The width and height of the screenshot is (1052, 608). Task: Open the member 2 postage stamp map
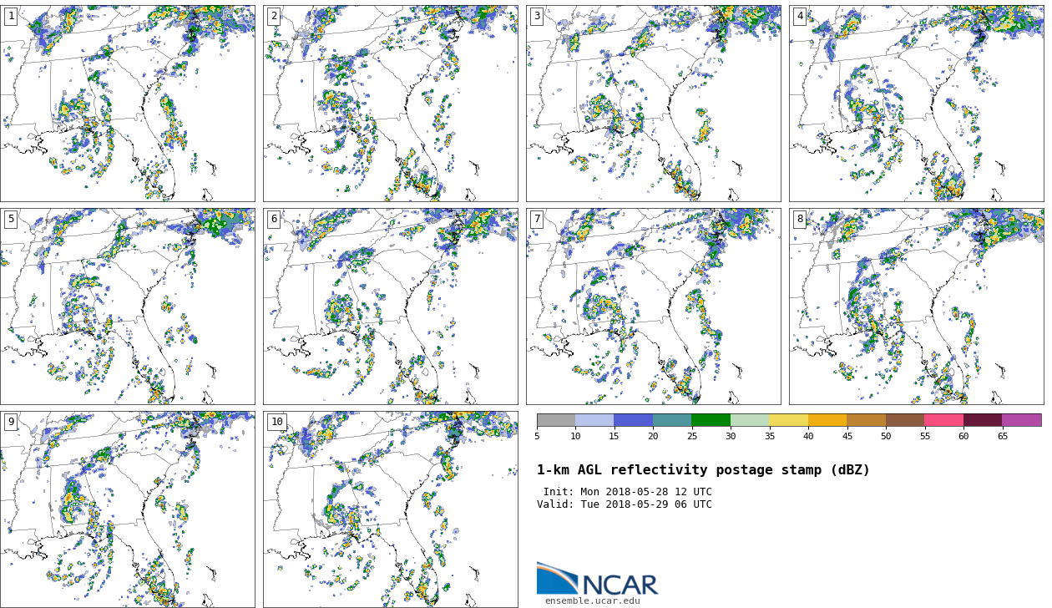pyautogui.click(x=391, y=104)
